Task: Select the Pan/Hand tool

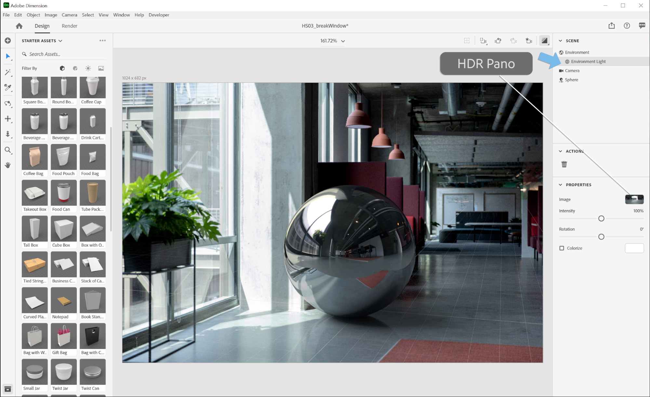Action: pyautogui.click(x=8, y=165)
